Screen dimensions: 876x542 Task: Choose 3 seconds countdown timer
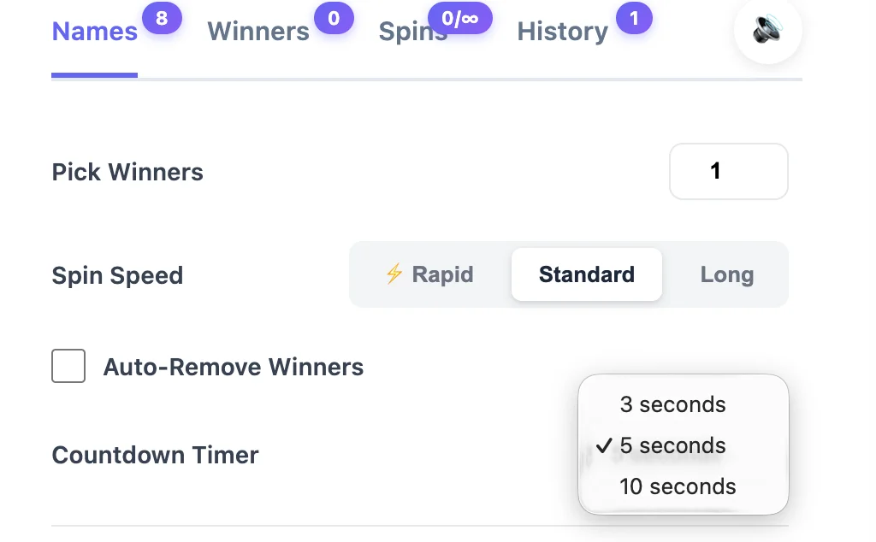[672, 404]
